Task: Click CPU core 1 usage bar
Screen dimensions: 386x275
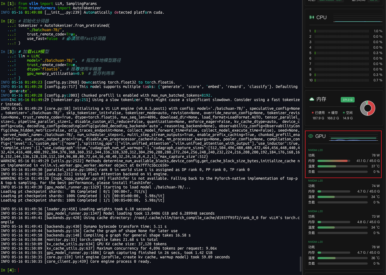Action: (342, 31)
